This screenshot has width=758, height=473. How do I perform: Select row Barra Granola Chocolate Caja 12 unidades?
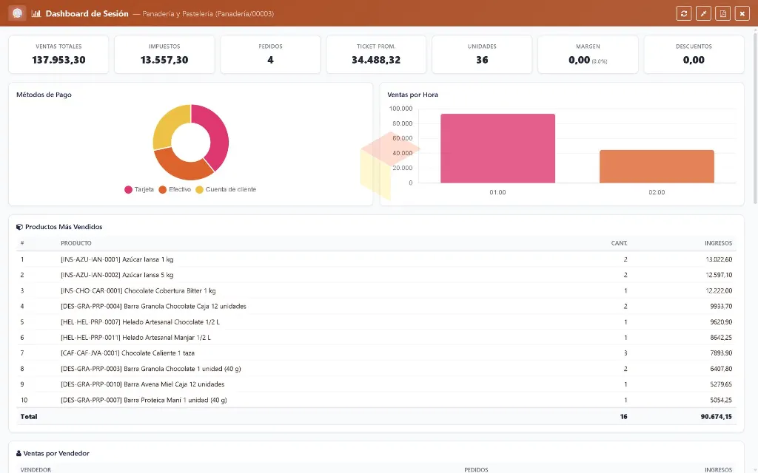click(x=376, y=306)
